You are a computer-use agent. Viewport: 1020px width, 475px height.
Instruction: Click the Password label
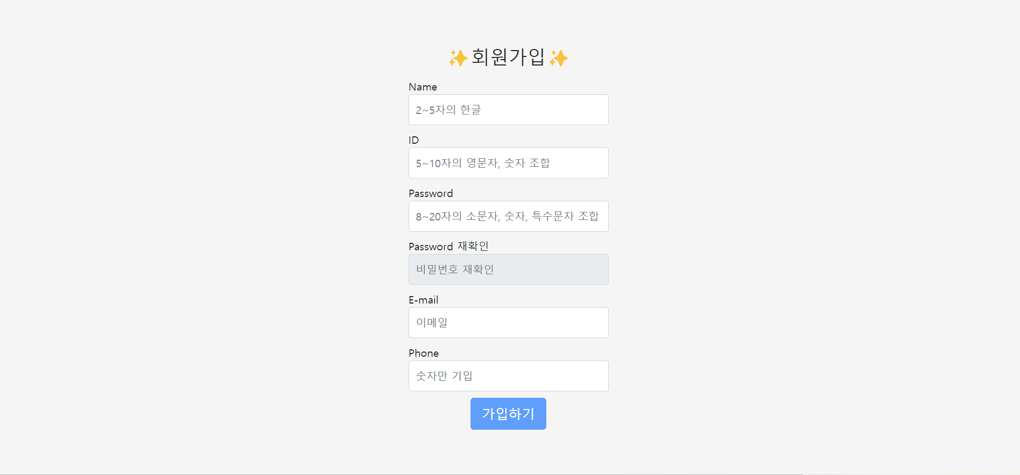(431, 193)
